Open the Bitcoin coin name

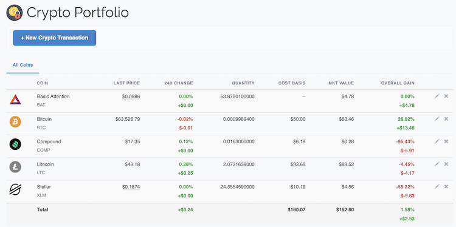coord(44,119)
